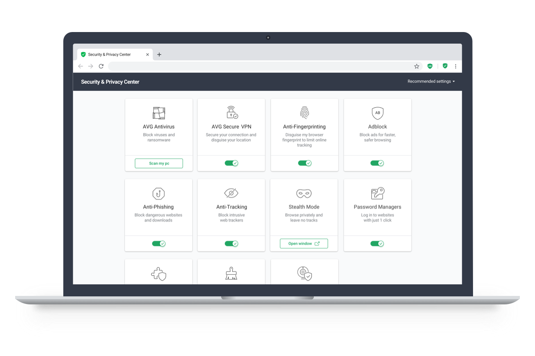The image size is (535, 356).
Task: Click the Stealth Mode mask icon
Action: 304,194
